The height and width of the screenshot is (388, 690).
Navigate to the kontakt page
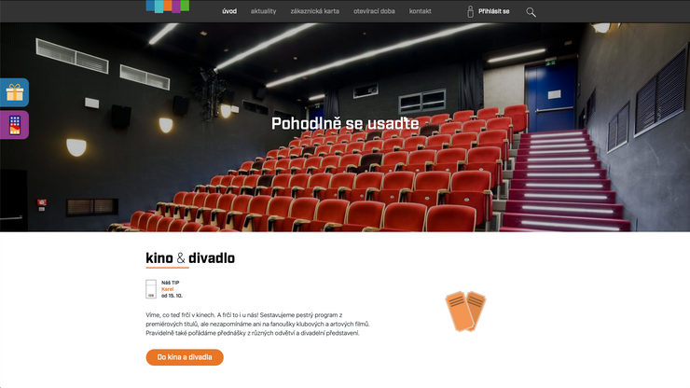point(421,11)
